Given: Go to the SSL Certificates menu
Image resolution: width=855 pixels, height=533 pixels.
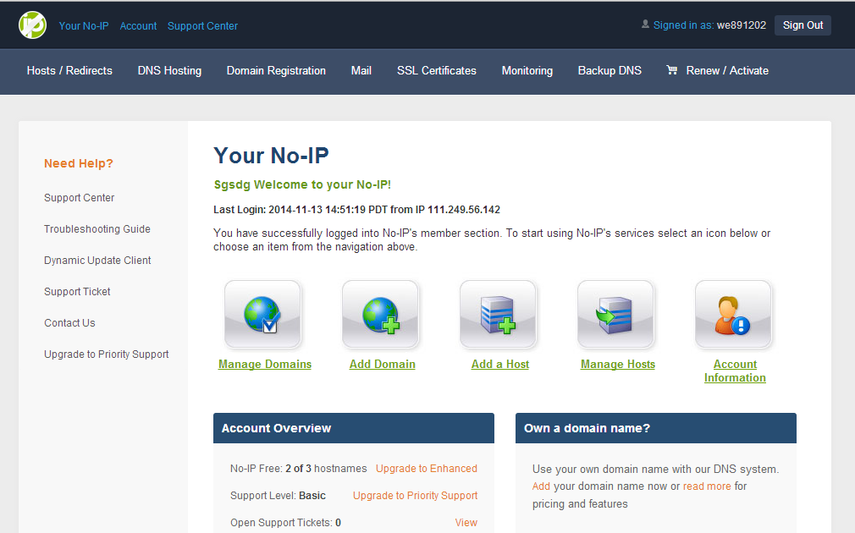Looking at the screenshot, I should tap(436, 71).
